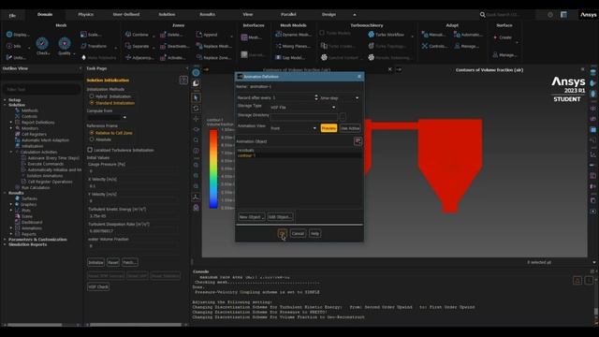599x337 pixels.
Task: Select Standard Initialization radio button
Action: pyautogui.click(x=92, y=103)
